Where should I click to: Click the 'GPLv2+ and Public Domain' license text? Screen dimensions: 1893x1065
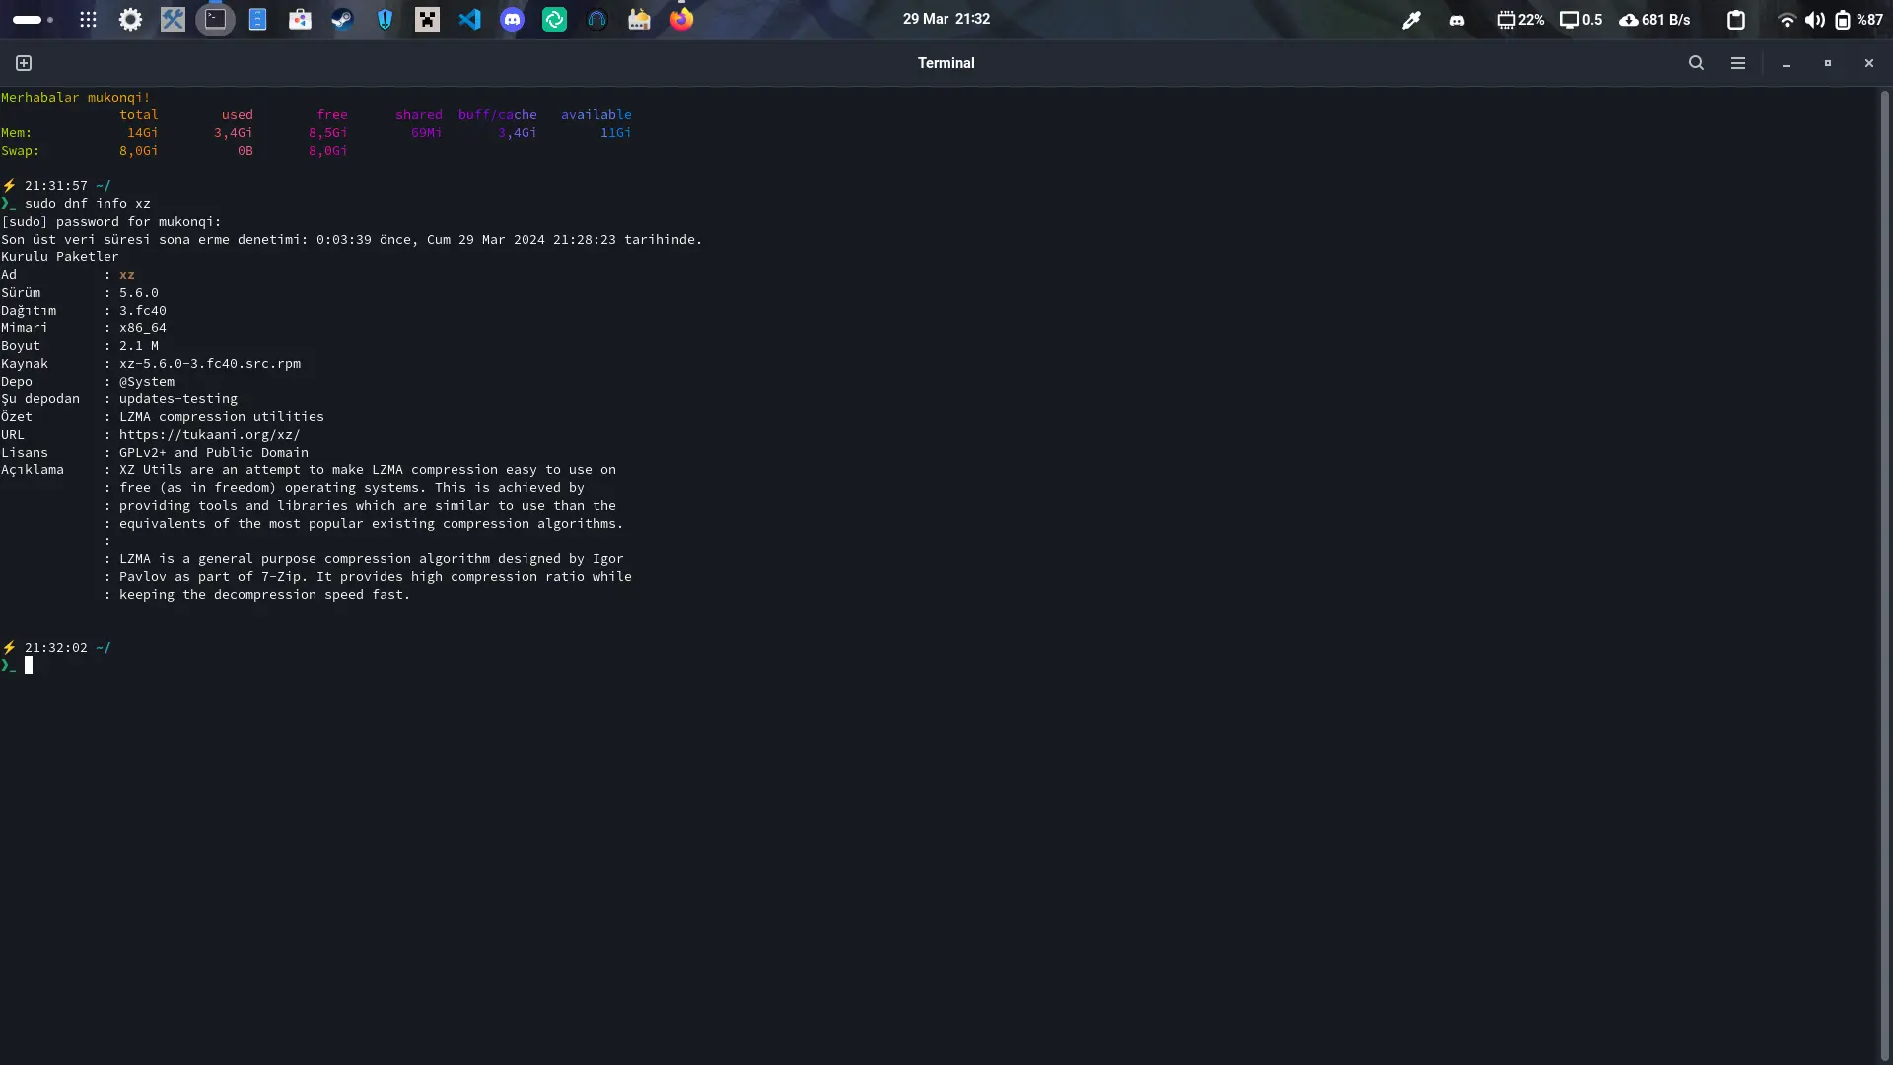(x=214, y=453)
